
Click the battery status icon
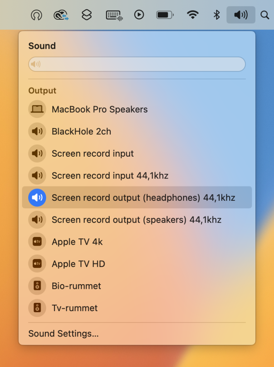point(165,15)
